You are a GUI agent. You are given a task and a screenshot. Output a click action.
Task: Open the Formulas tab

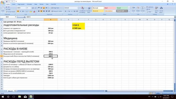coord(29,4)
